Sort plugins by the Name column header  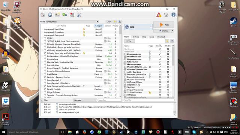127,46
